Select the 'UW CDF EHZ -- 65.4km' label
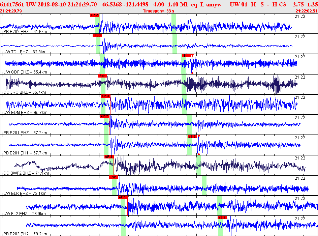This screenshot has width=318, height=236. point(25,72)
